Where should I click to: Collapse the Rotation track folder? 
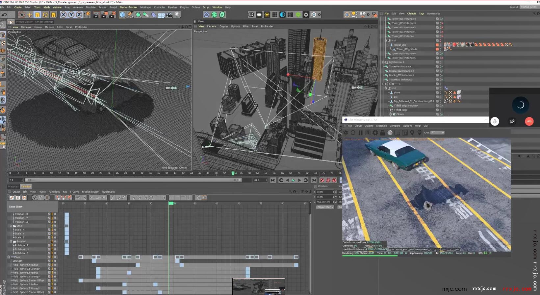coord(11,241)
